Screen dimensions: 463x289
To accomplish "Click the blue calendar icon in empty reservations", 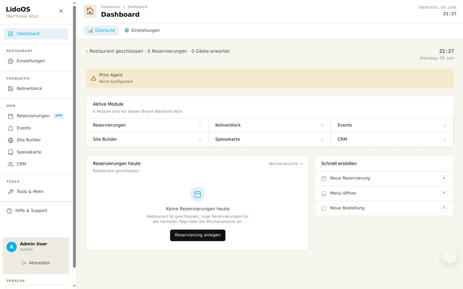I will [x=198, y=194].
